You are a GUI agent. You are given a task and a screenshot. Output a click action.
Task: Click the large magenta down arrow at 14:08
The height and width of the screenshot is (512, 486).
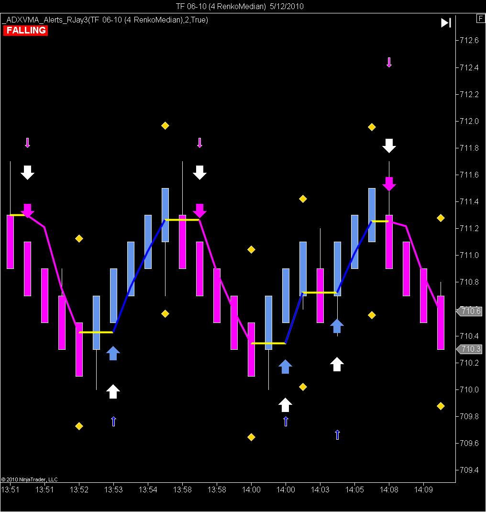pos(389,184)
